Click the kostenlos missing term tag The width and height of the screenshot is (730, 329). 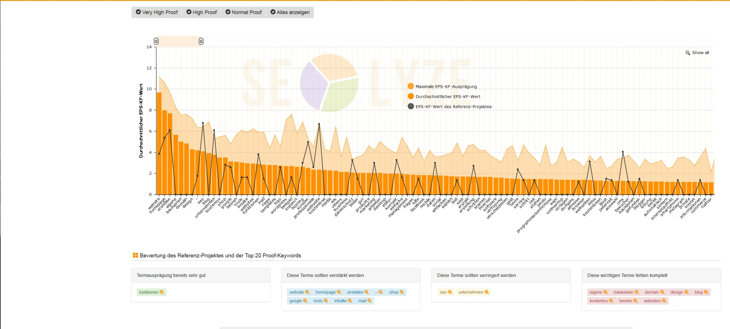(598, 301)
